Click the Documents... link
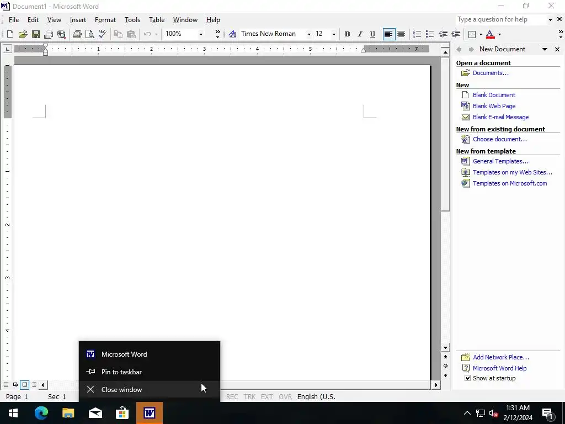This screenshot has width=565, height=424. point(491,73)
